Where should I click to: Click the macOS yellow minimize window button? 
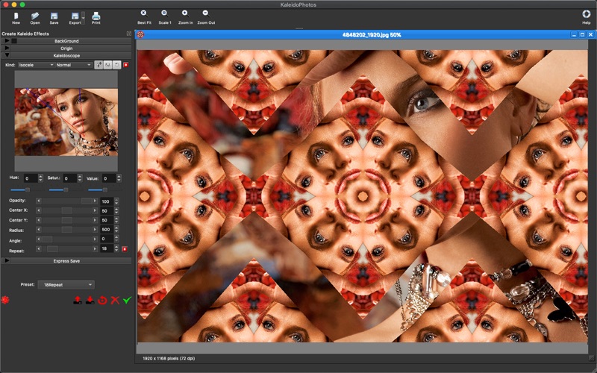(x=14, y=4)
